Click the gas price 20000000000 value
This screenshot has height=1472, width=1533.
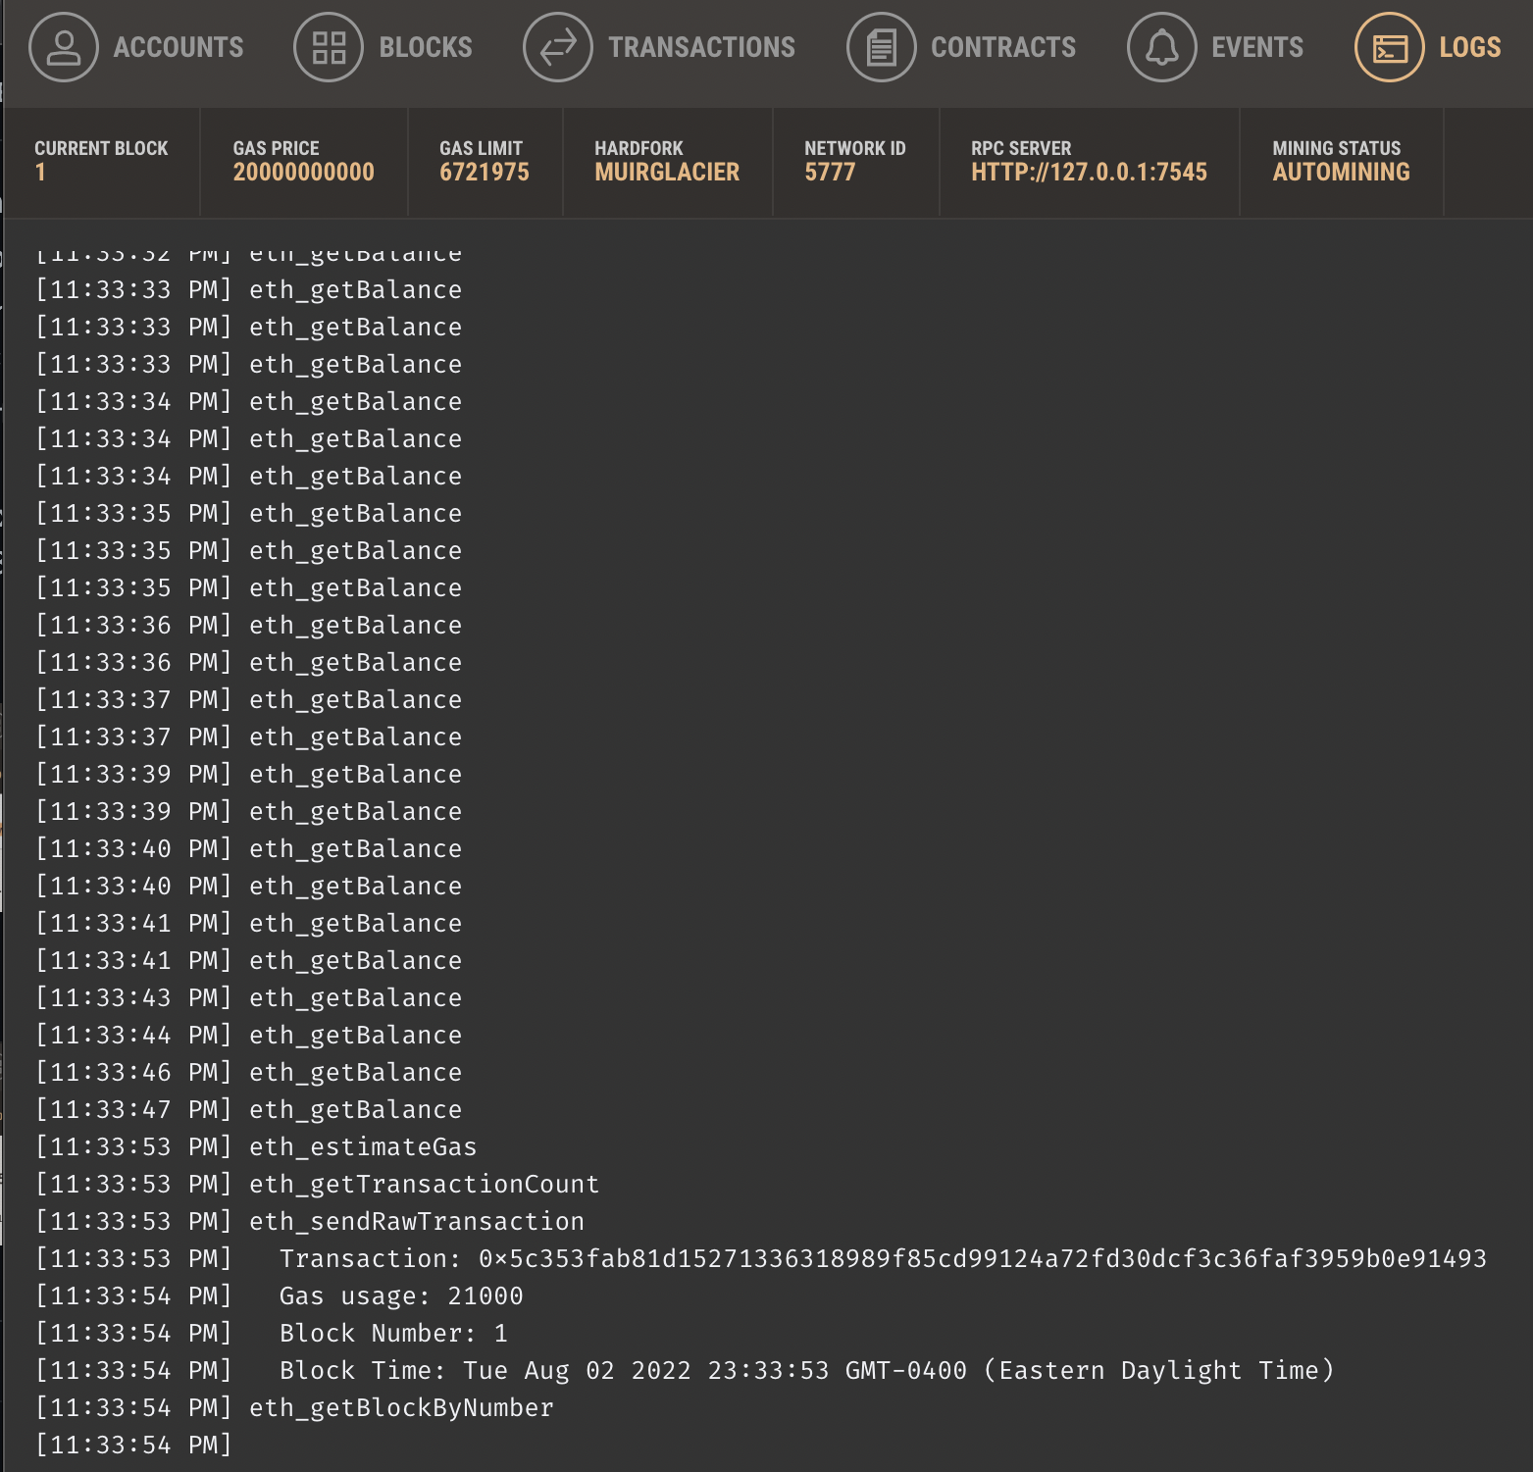304,173
